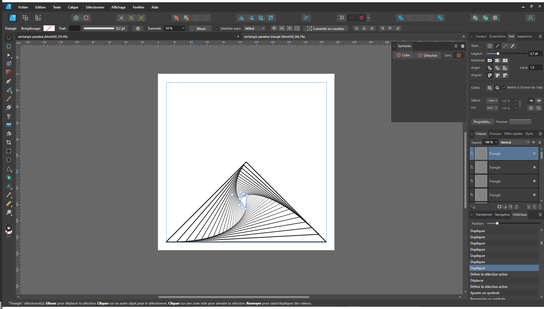The image size is (544, 309).
Task: Select the artistic Text tool
Action: (x=9, y=186)
